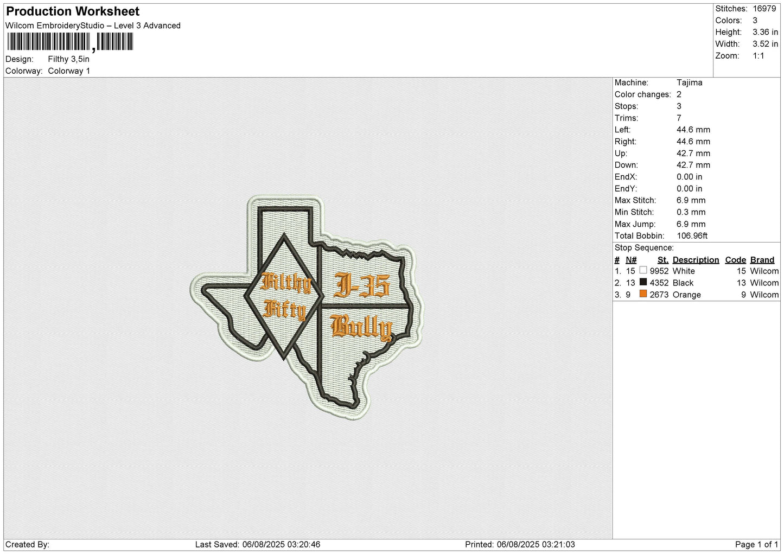Click the black color swatch for thread 4352

643,282
